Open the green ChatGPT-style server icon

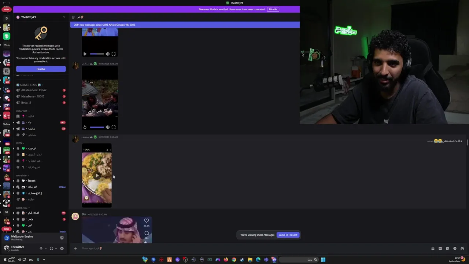(7, 36)
